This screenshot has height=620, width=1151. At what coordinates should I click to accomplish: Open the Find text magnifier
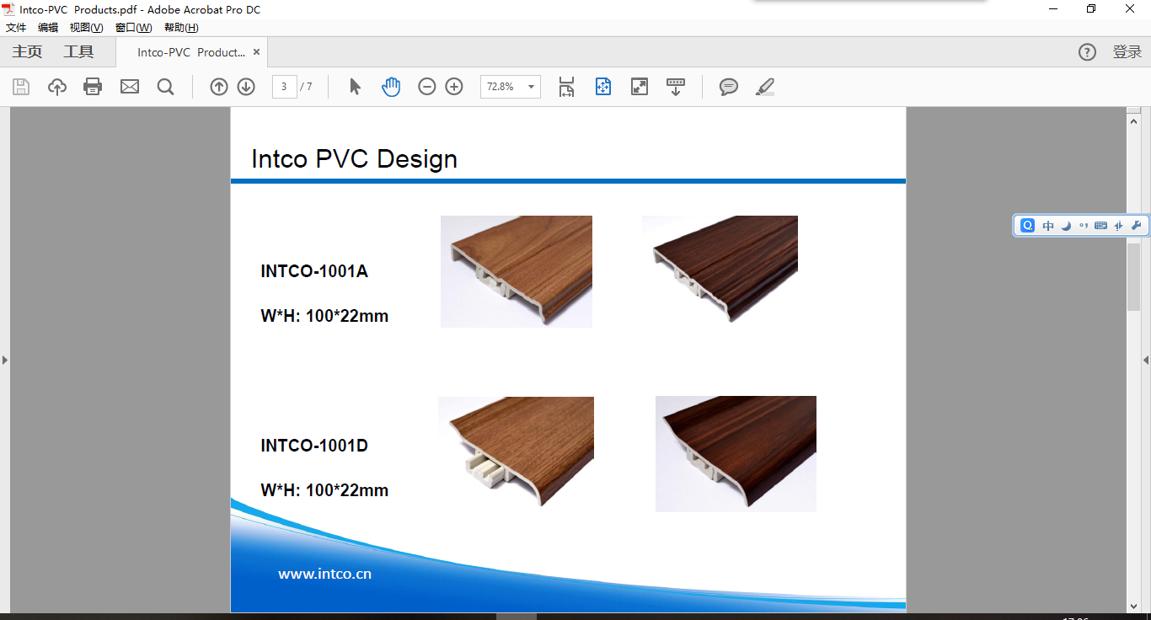pyautogui.click(x=166, y=87)
